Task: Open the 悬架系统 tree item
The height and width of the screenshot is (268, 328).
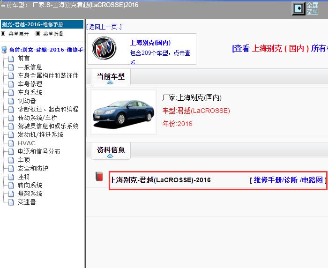Action: [30, 194]
